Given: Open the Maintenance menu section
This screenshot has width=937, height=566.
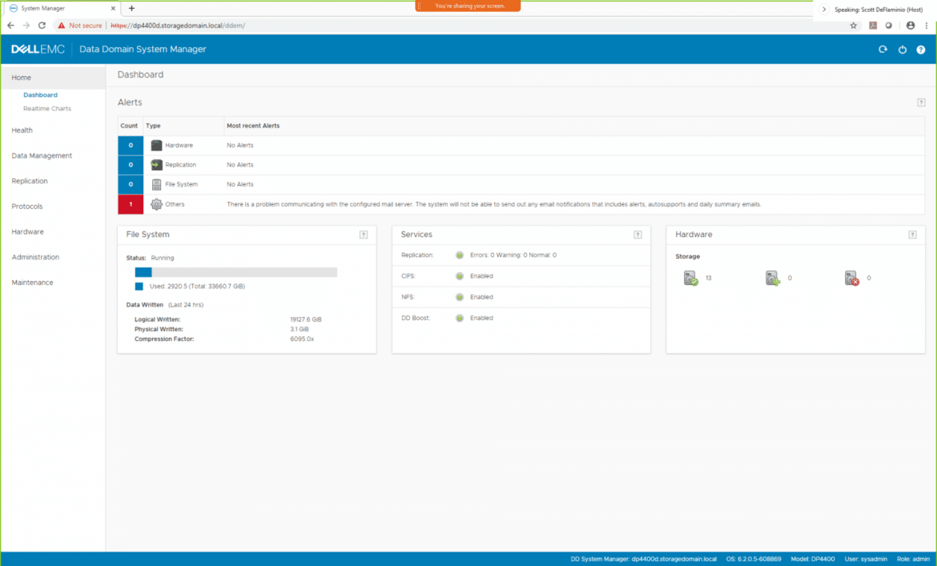Looking at the screenshot, I should [32, 283].
